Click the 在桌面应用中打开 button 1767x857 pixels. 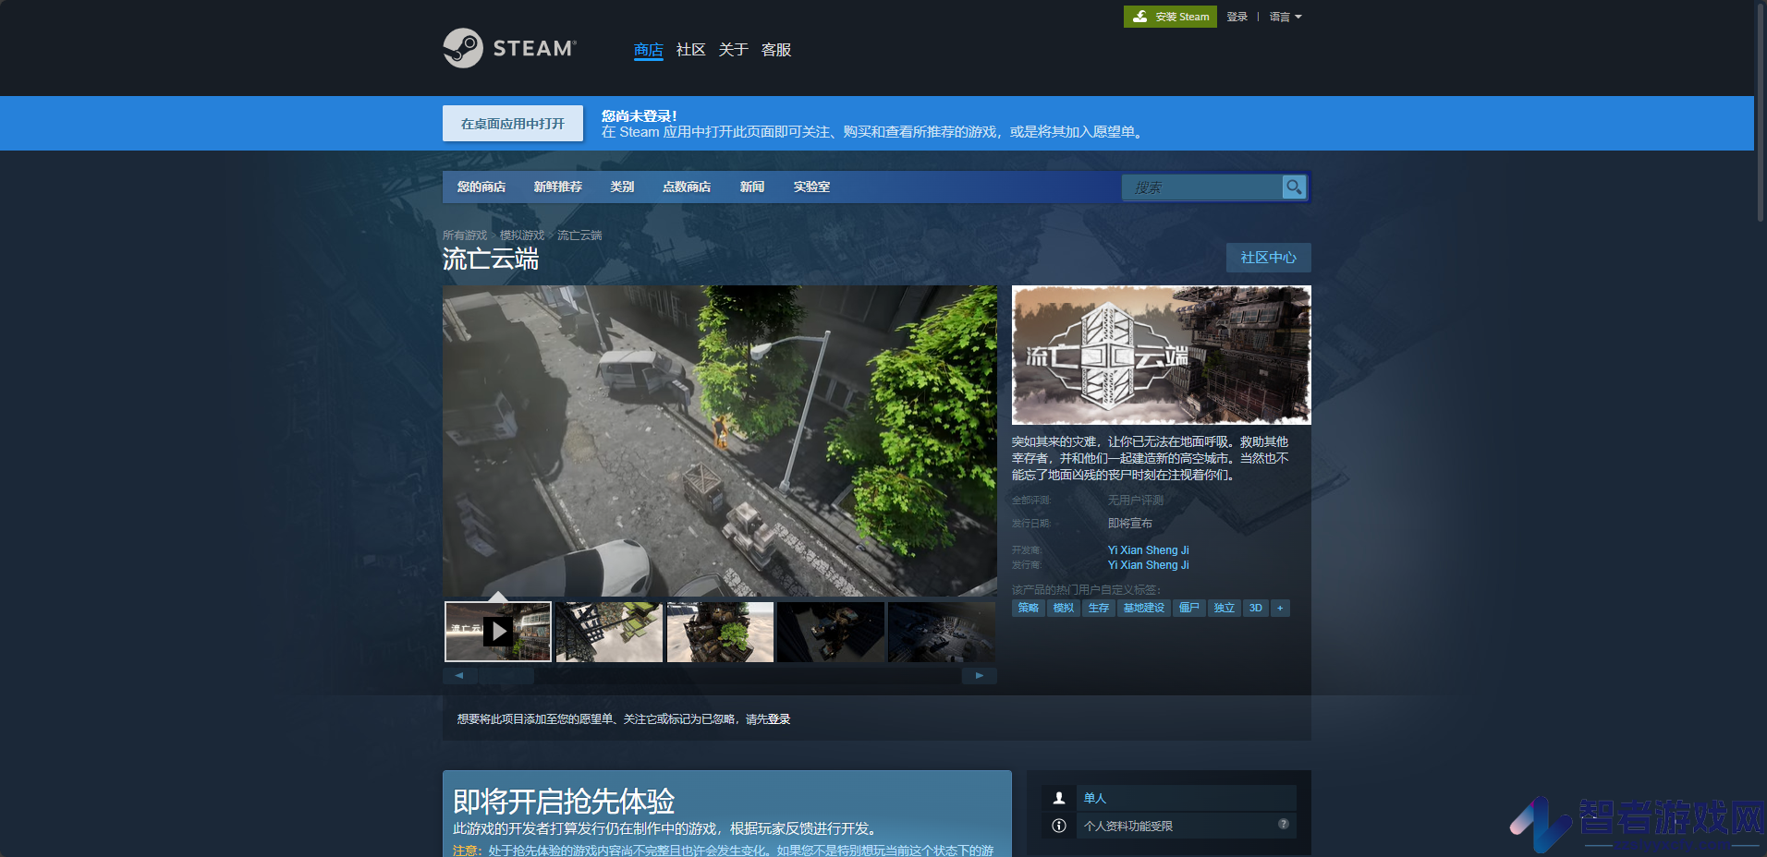(x=513, y=124)
